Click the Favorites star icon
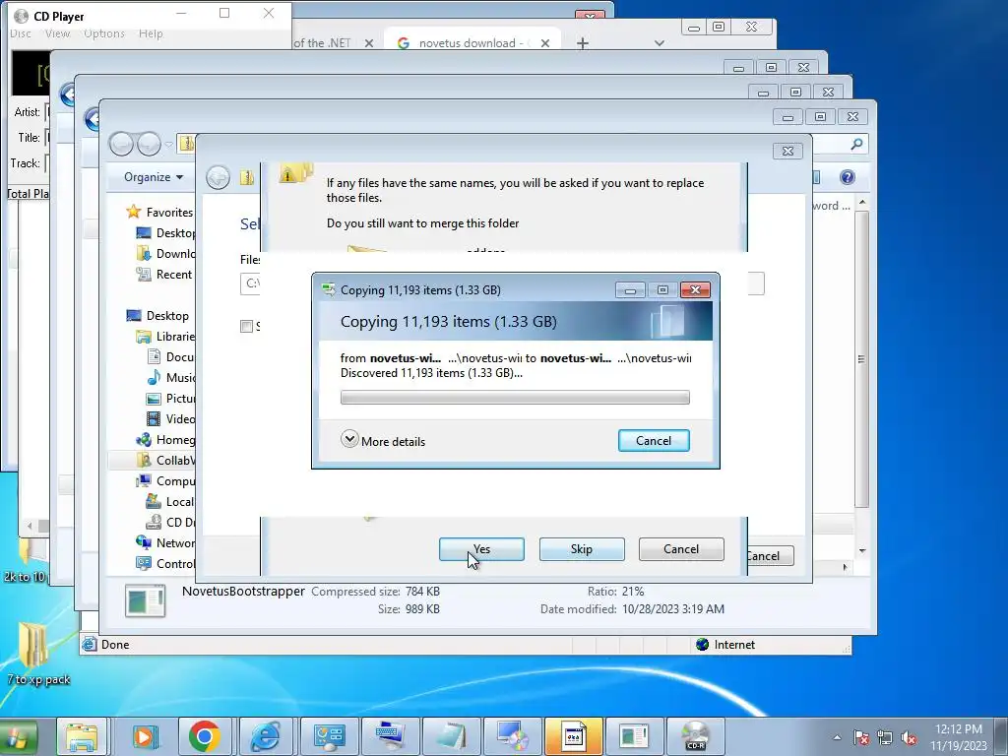1008x756 pixels. pyautogui.click(x=134, y=212)
